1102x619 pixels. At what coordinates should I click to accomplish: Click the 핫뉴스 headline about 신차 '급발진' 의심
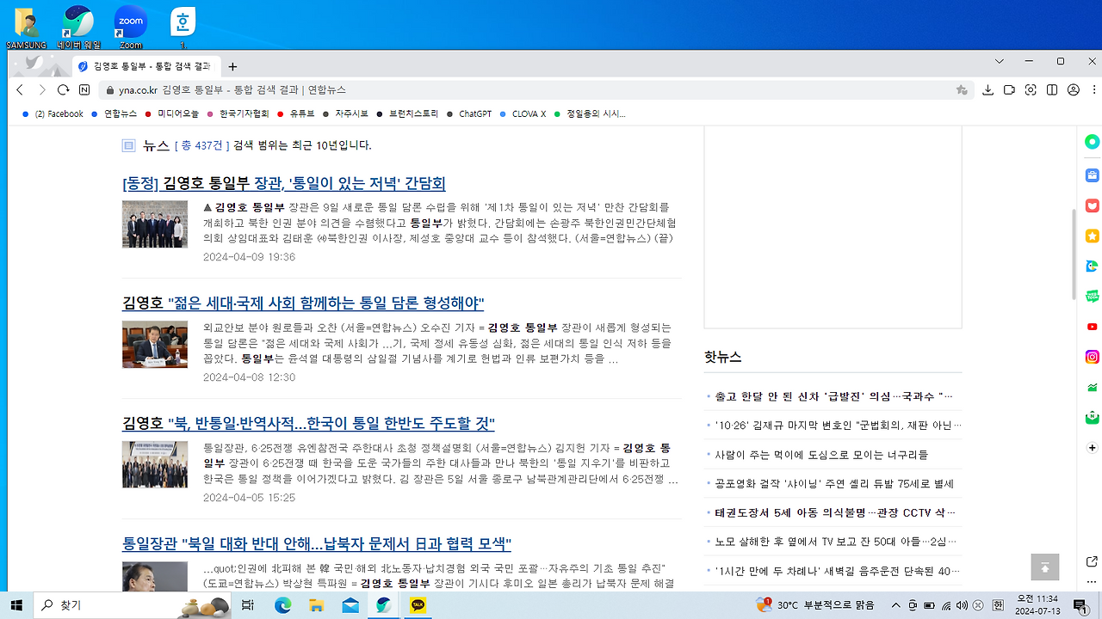click(x=826, y=395)
